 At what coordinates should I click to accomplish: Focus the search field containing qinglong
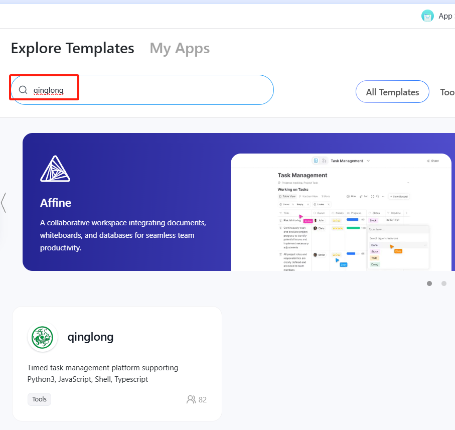click(150, 90)
